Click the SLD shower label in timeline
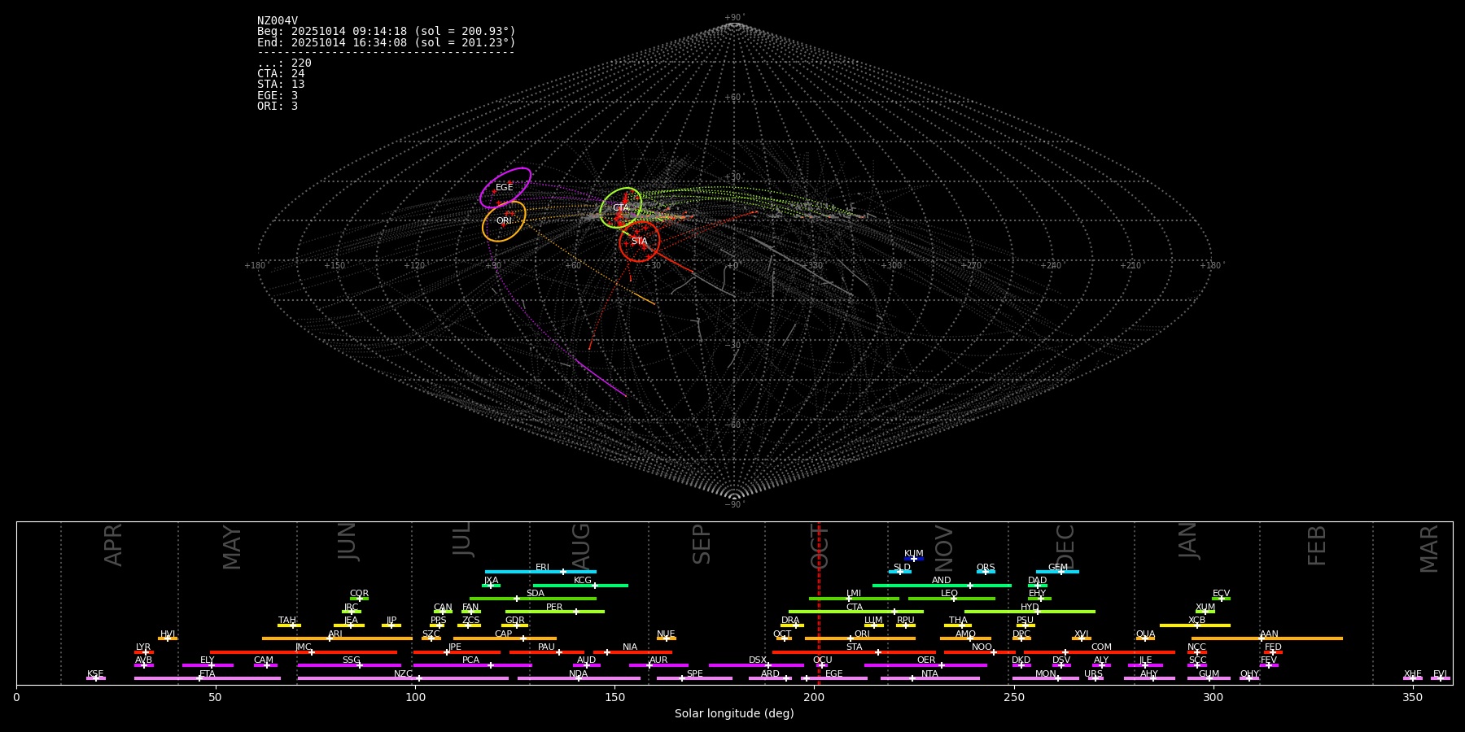The width and height of the screenshot is (1465, 732). pos(902,568)
